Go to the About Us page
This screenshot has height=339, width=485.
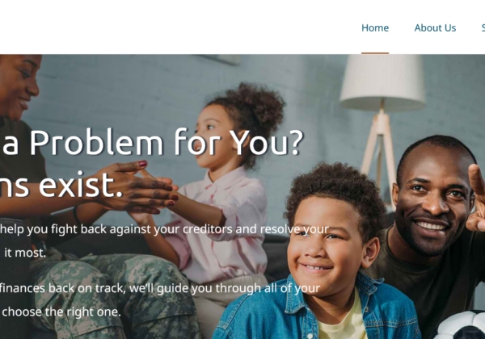click(435, 27)
